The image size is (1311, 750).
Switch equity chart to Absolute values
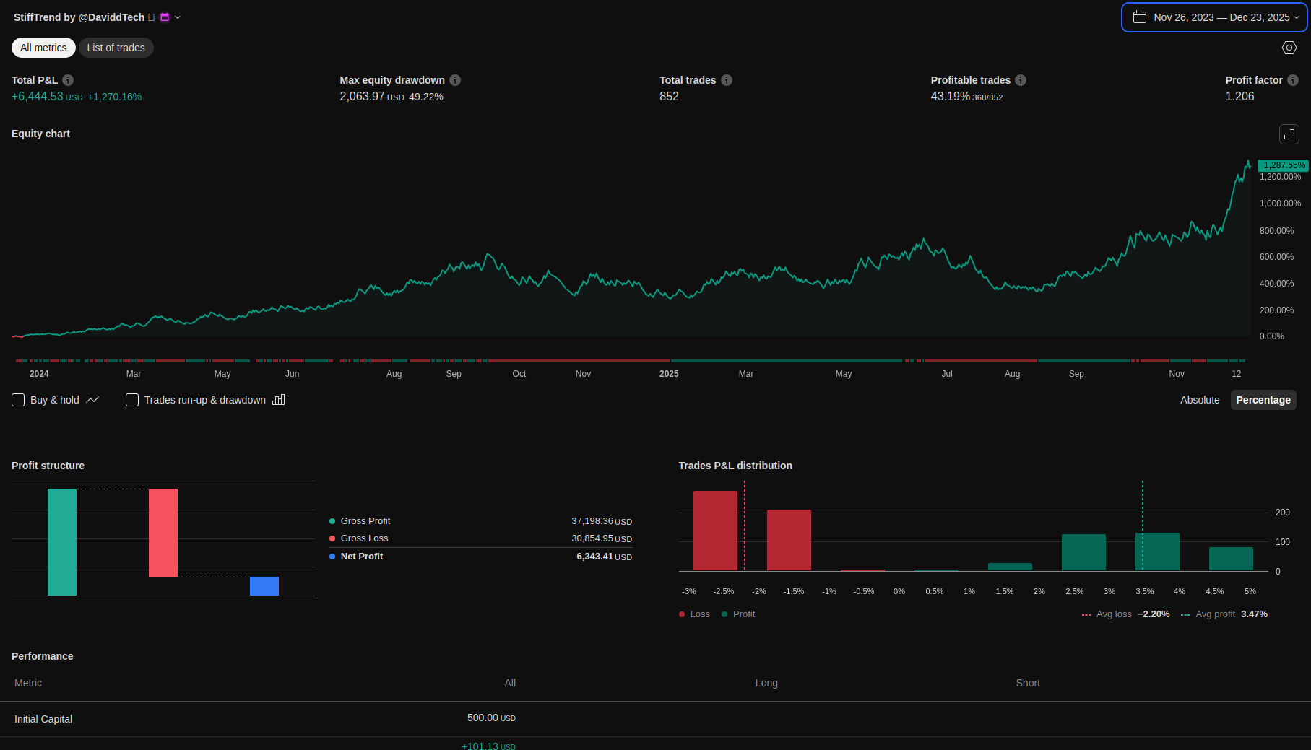click(1200, 400)
